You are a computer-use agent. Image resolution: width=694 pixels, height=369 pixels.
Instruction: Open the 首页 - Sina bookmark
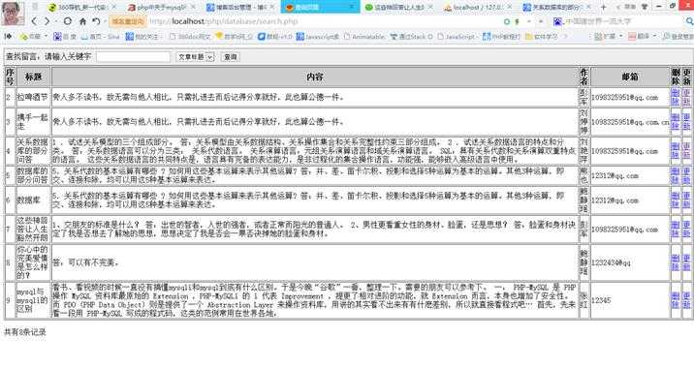point(101,37)
